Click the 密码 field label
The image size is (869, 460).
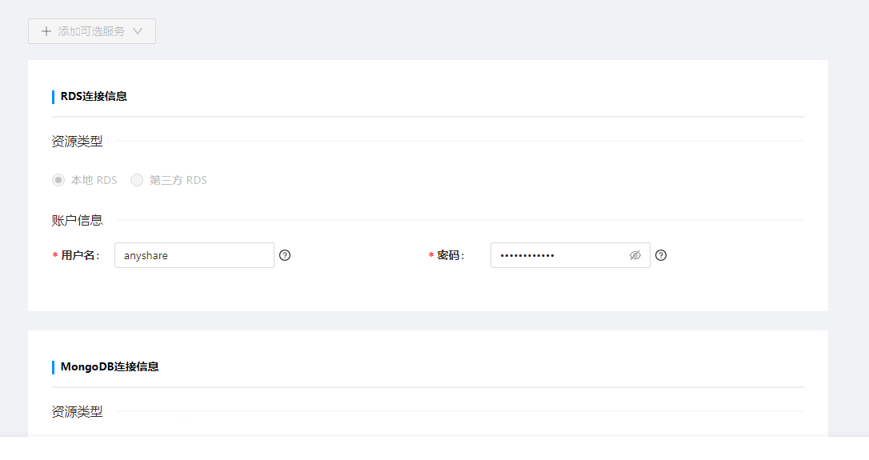click(x=451, y=255)
